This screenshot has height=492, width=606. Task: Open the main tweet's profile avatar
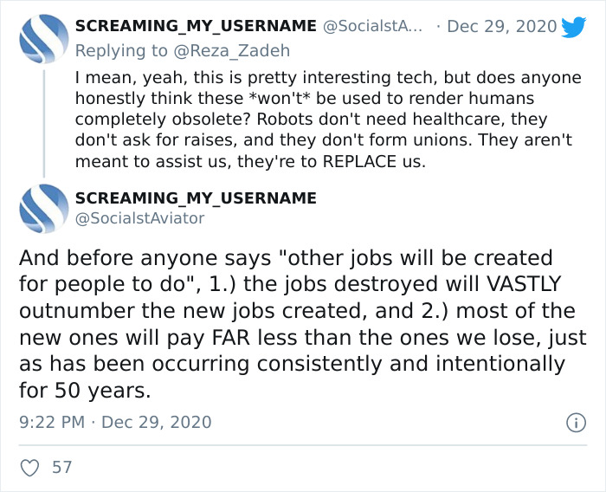pyautogui.click(x=42, y=209)
